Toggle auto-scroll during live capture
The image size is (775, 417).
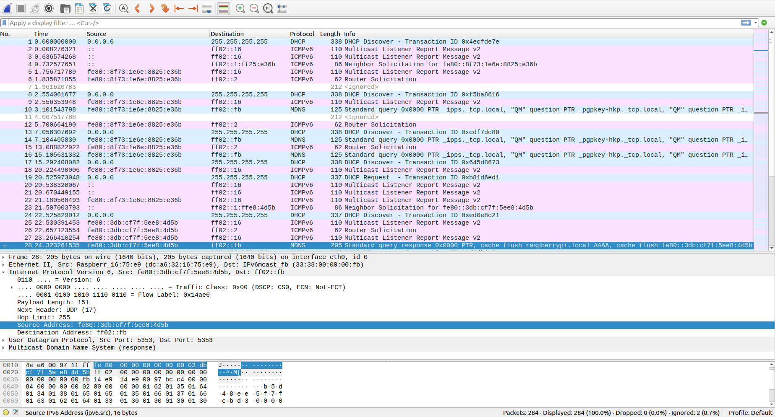pyautogui.click(x=207, y=8)
